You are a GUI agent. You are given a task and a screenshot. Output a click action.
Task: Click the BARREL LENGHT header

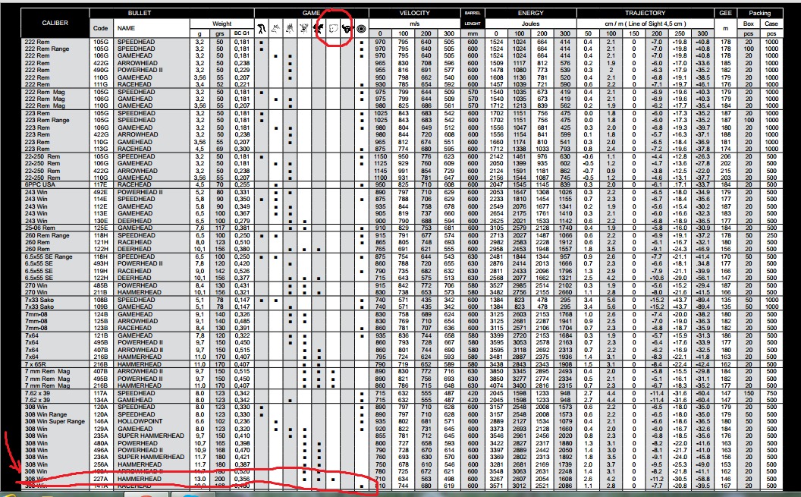tap(473, 18)
